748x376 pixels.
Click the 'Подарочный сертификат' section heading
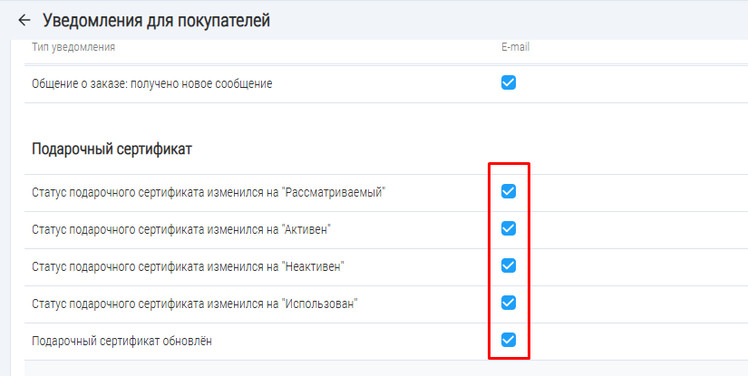point(112,149)
